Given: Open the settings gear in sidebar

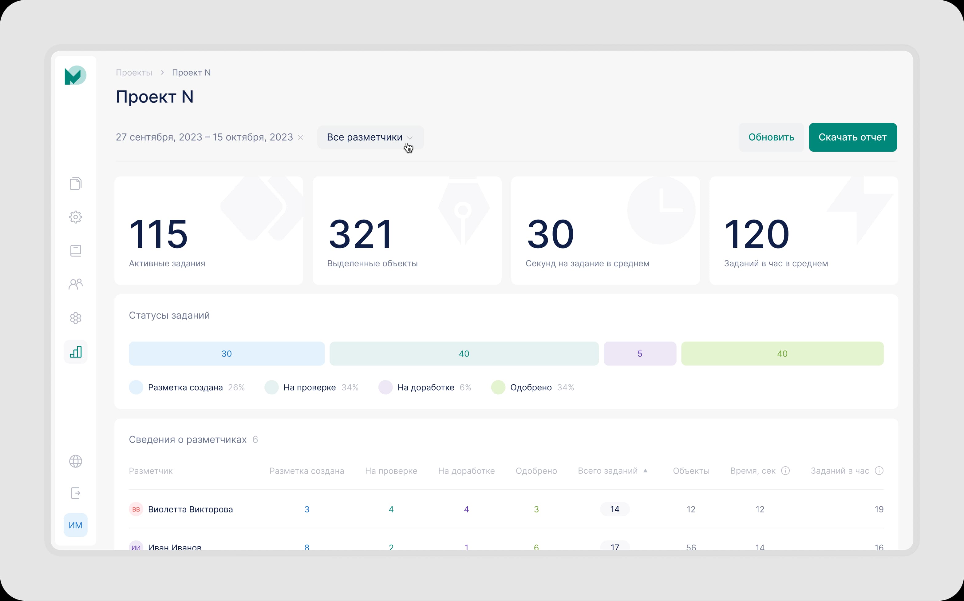Looking at the screenshot, I should tap(76, 217).
